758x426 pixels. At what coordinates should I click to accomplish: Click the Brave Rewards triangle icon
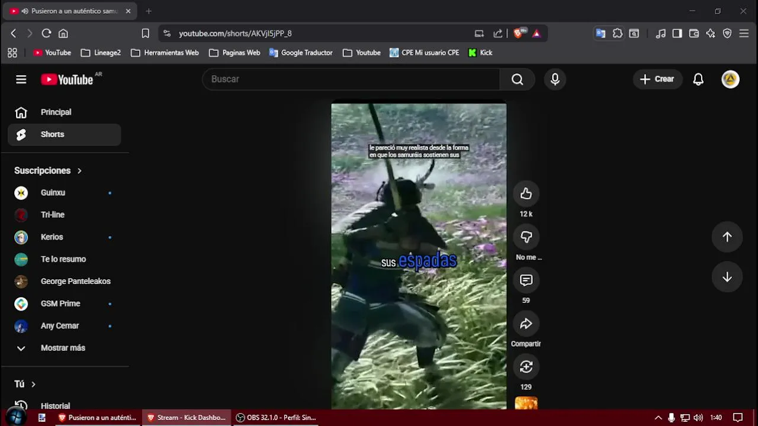pos(537,34)
